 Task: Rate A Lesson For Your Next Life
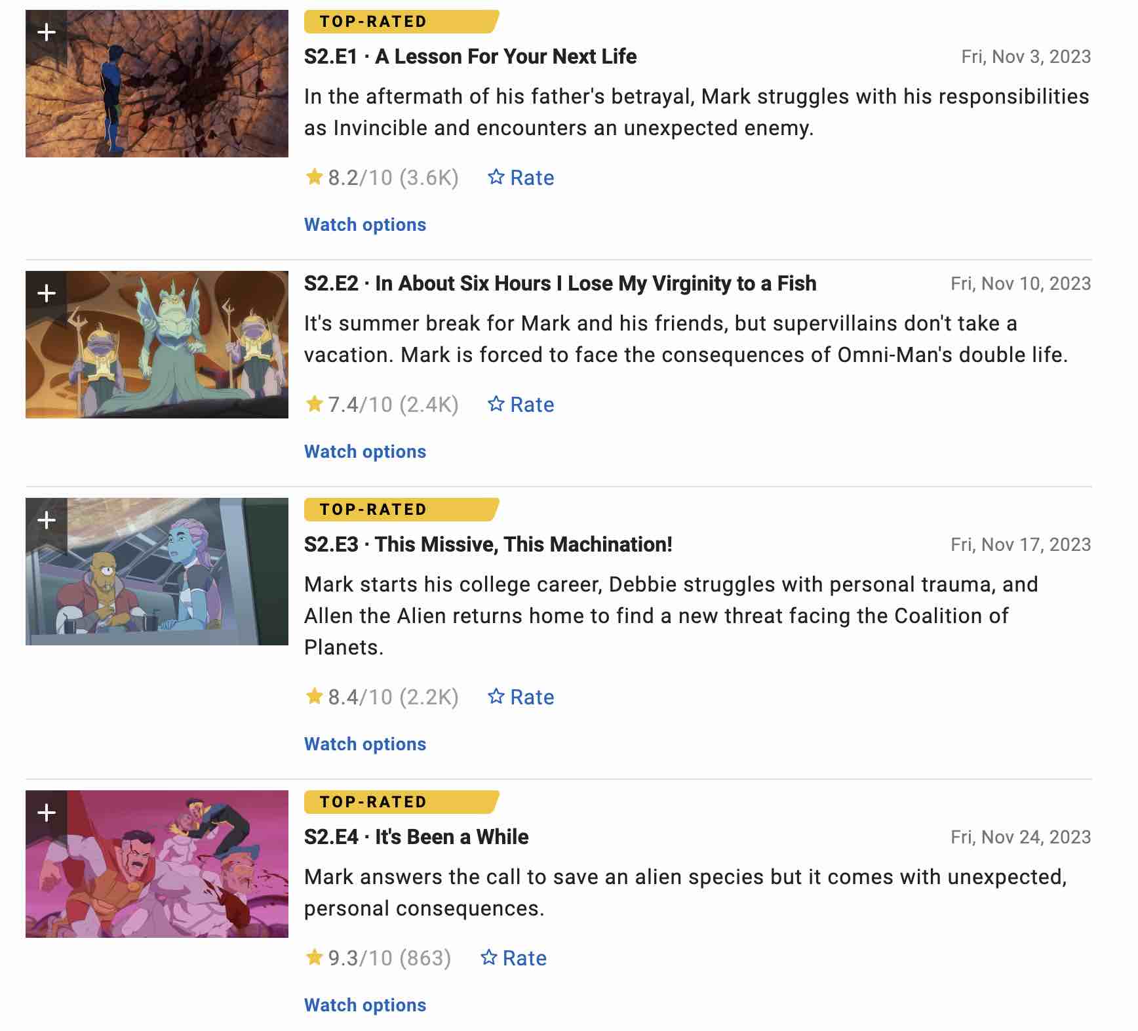(x=521, y=178)
